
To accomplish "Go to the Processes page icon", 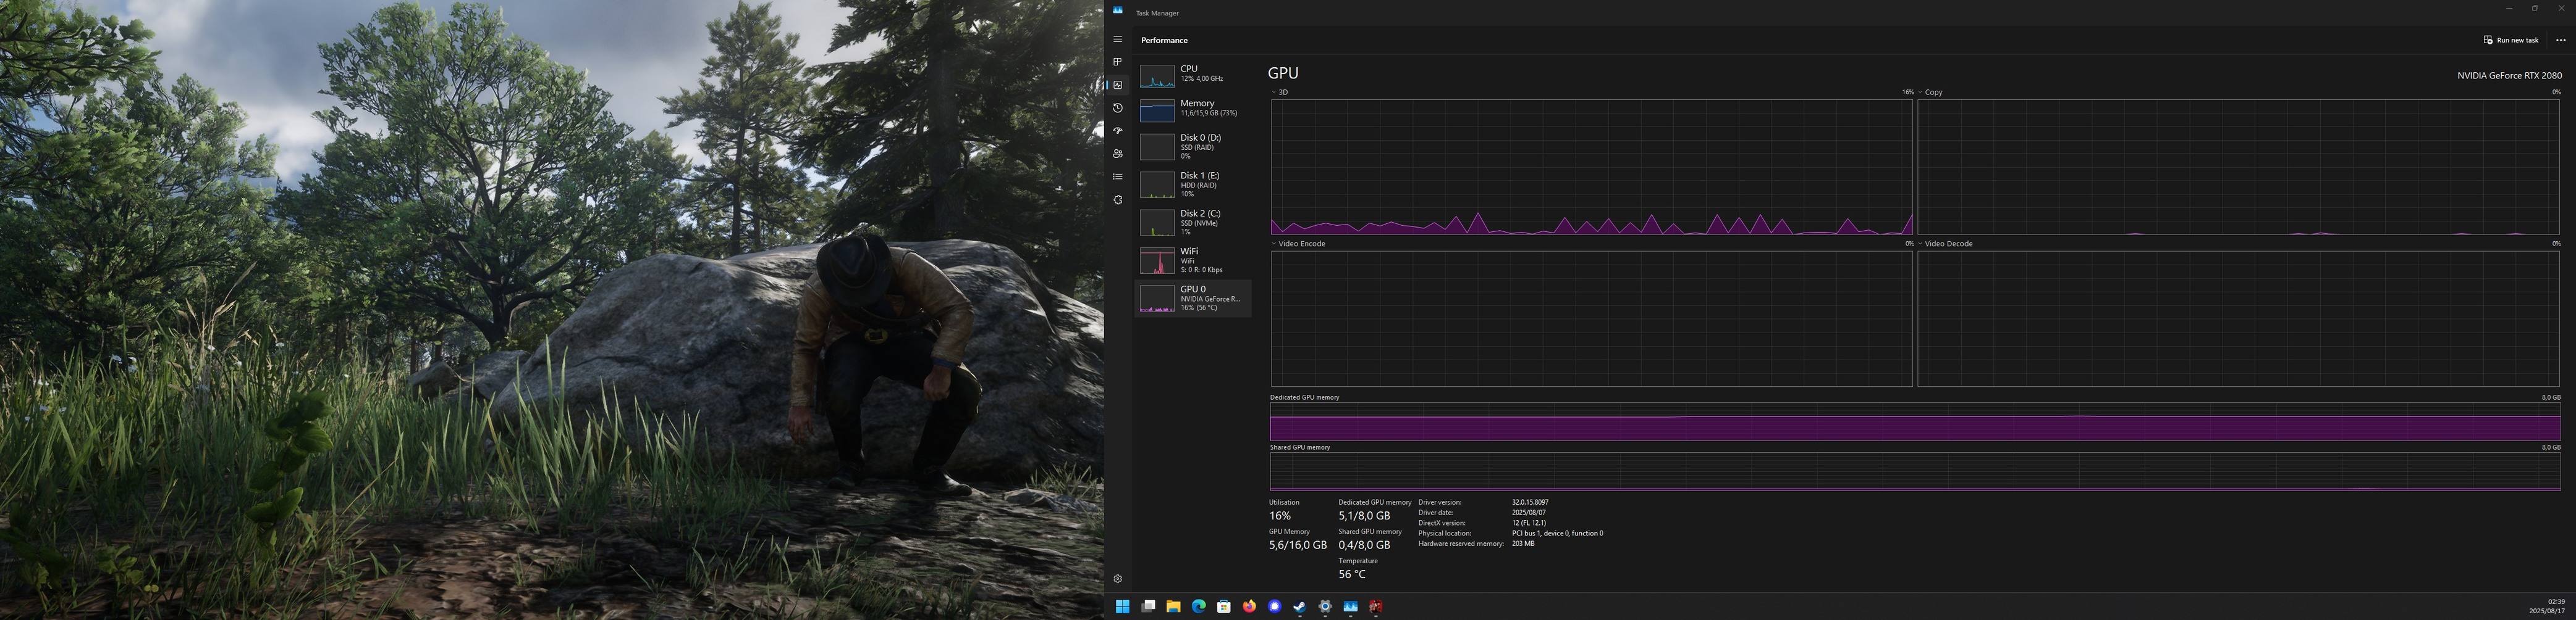I will coord(1117,62).
